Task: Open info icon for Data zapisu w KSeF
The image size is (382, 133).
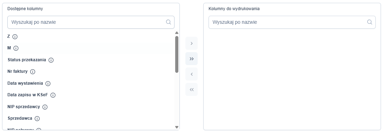Action: click(53, 95)
